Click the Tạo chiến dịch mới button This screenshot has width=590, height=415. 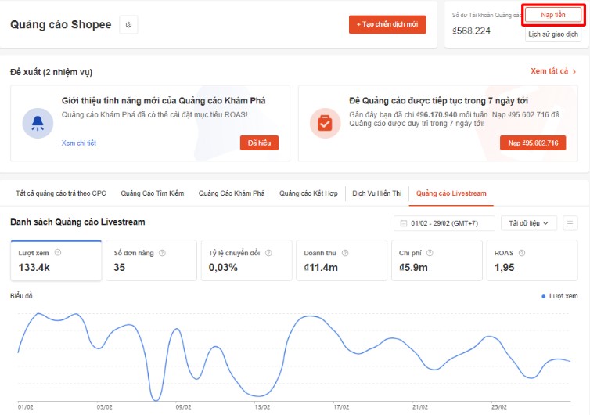point(387,24)
